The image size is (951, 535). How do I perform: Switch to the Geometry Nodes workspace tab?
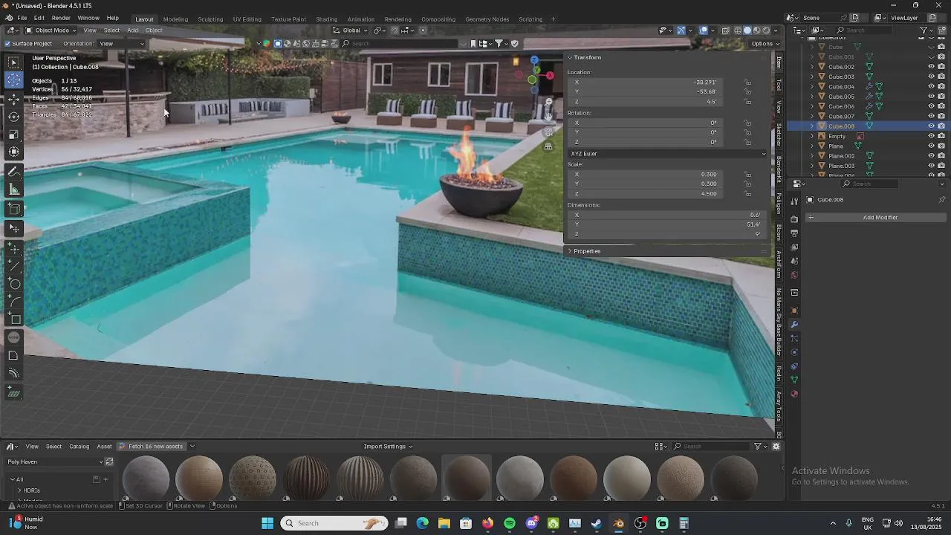point(487,19)
